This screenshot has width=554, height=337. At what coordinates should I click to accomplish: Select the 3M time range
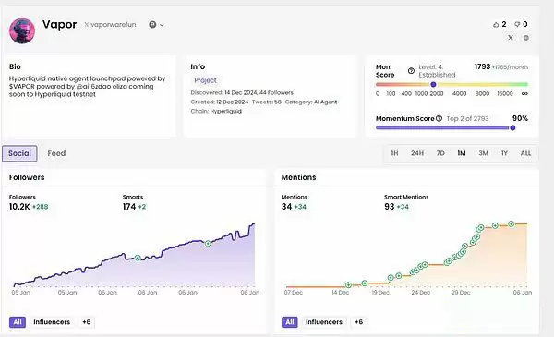483,153
